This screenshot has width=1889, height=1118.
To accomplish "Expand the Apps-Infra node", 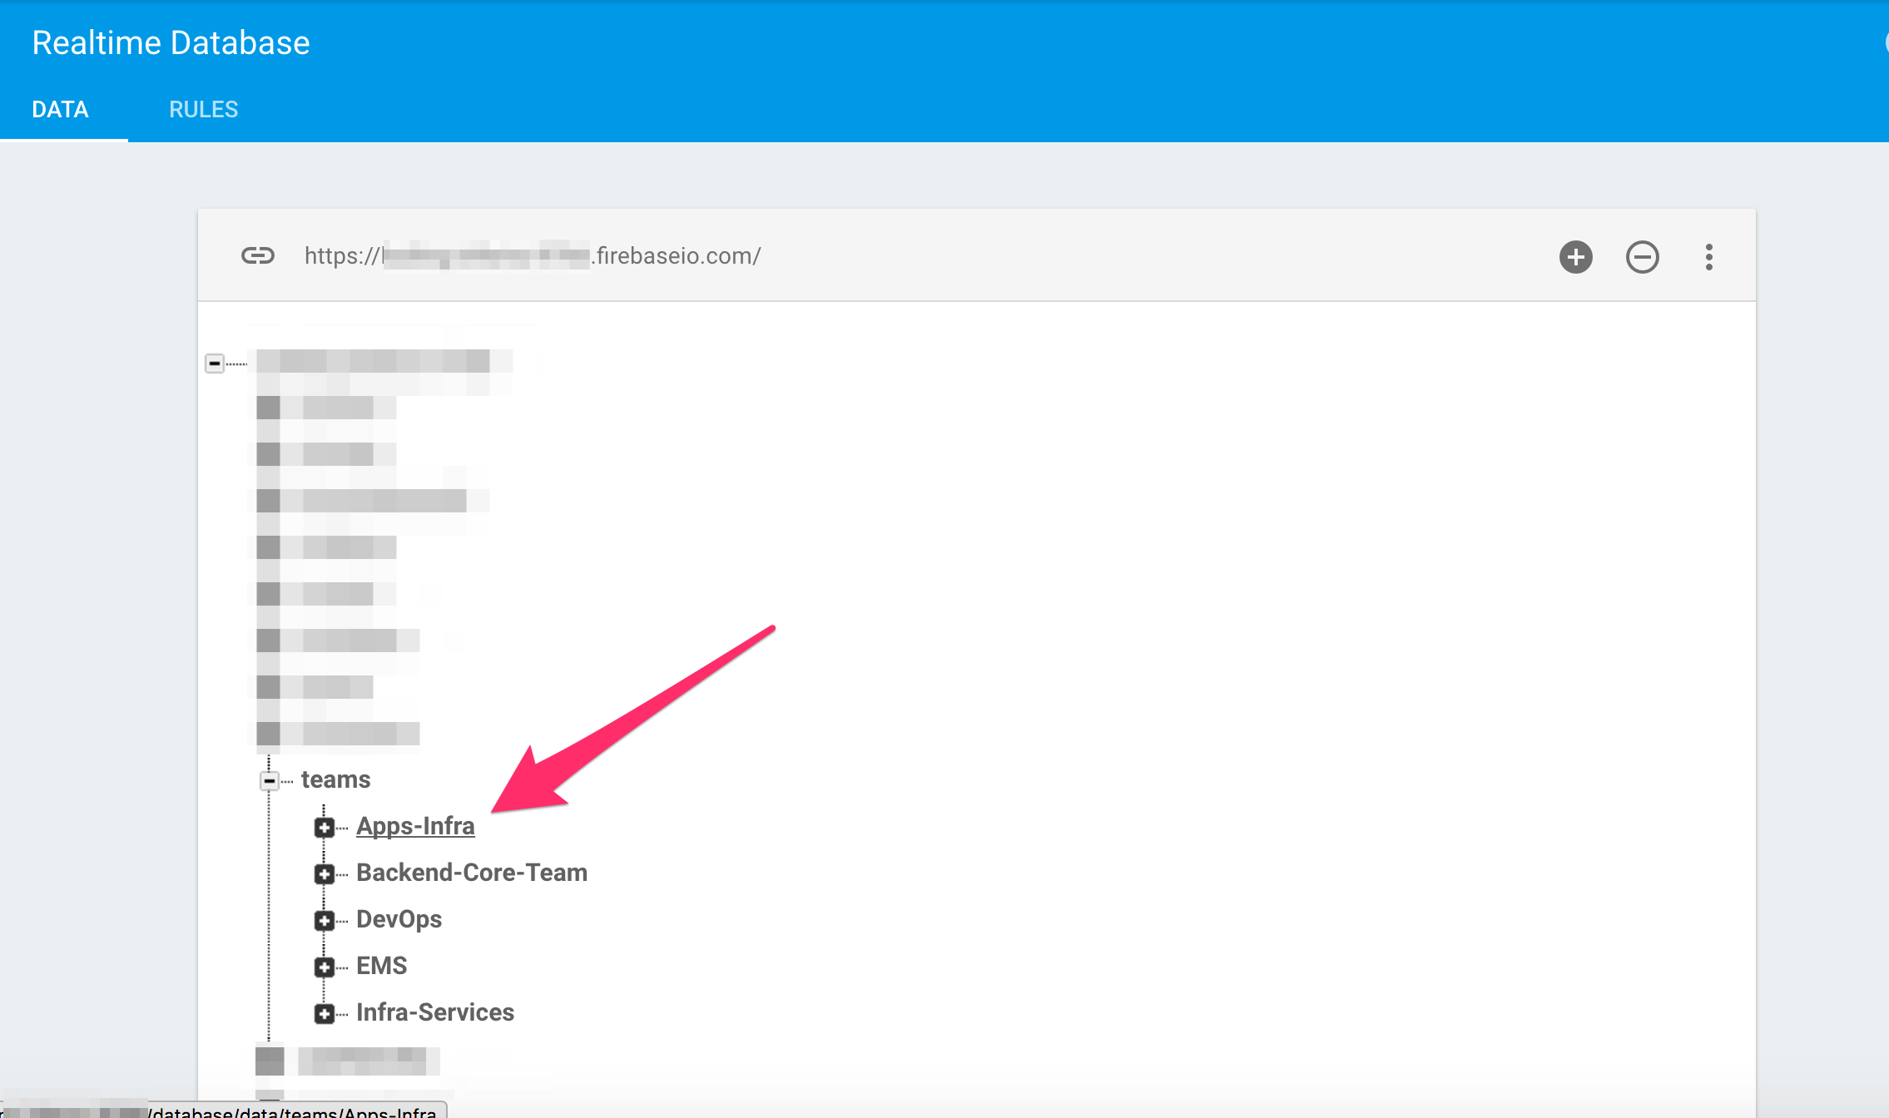I will pos(325,828).
